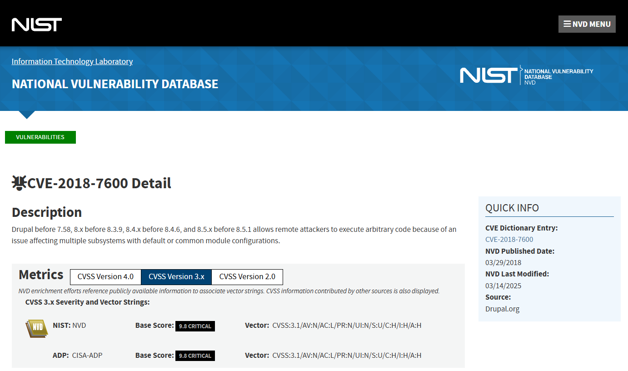Click the Drupal description paragraph text
628x371 pixels.
click(234, 235)
